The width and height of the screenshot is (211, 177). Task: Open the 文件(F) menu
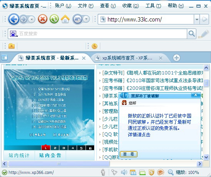point(86,6)
